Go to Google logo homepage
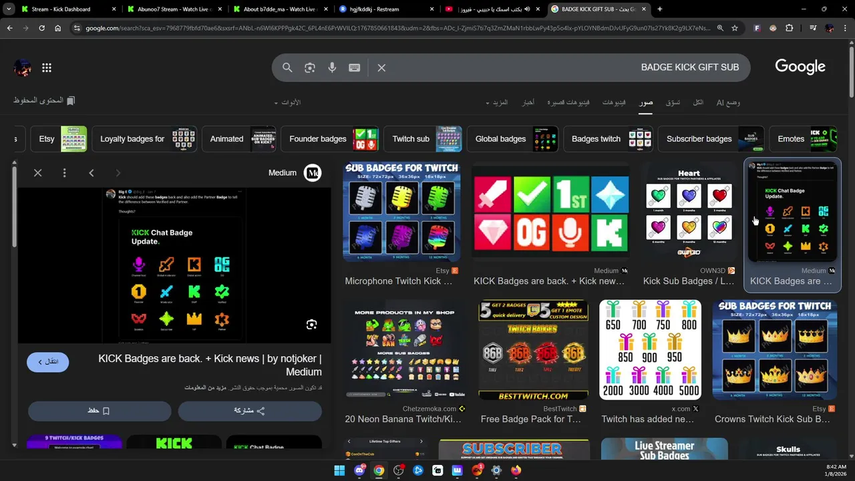 (x=800, y=67)
